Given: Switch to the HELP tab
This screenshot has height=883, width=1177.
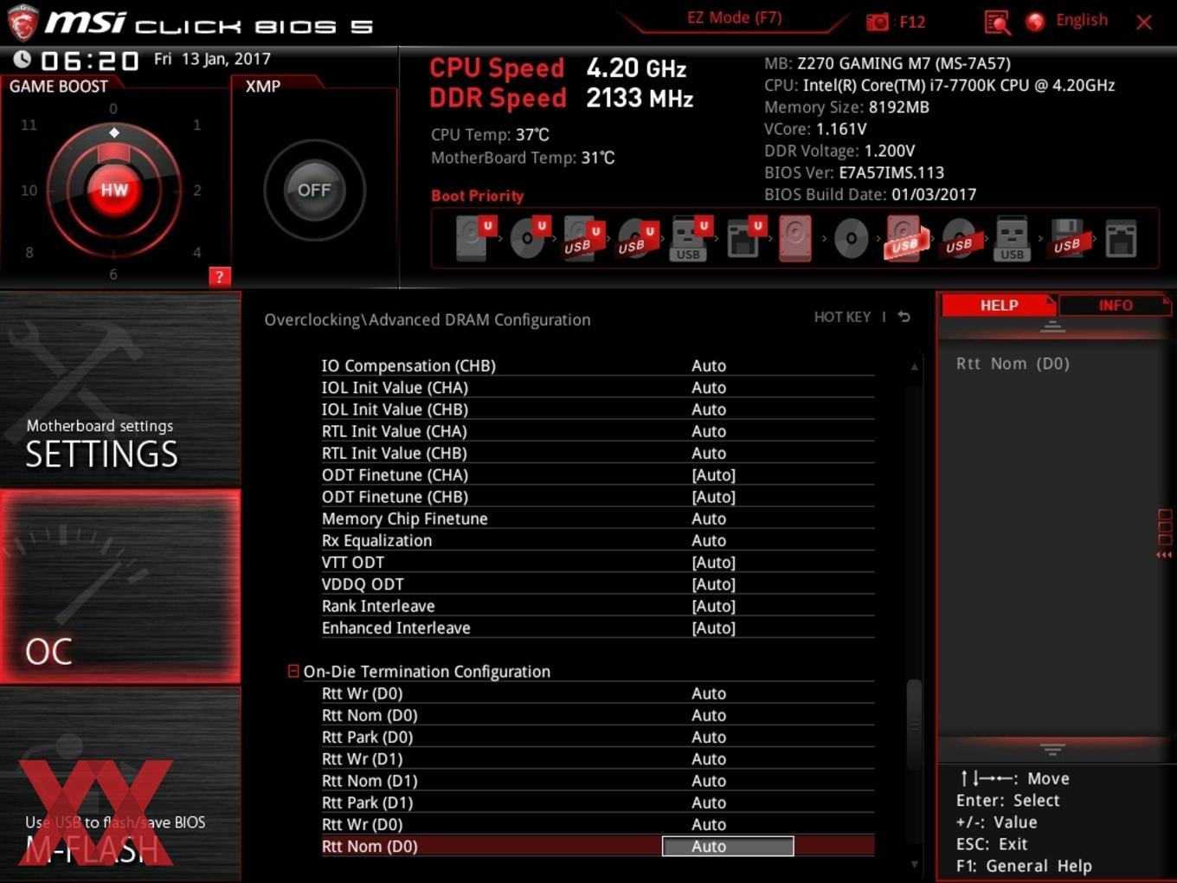Looking at the screenshot, I should [x=998, y=305].
